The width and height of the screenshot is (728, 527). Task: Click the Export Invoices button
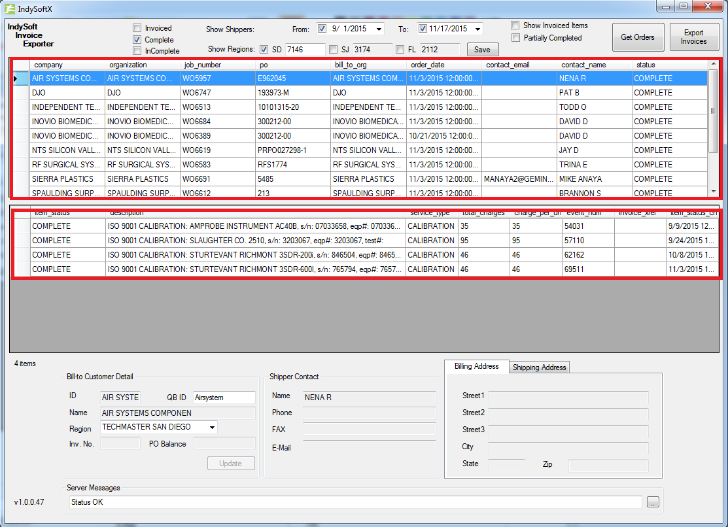point(693,37)
